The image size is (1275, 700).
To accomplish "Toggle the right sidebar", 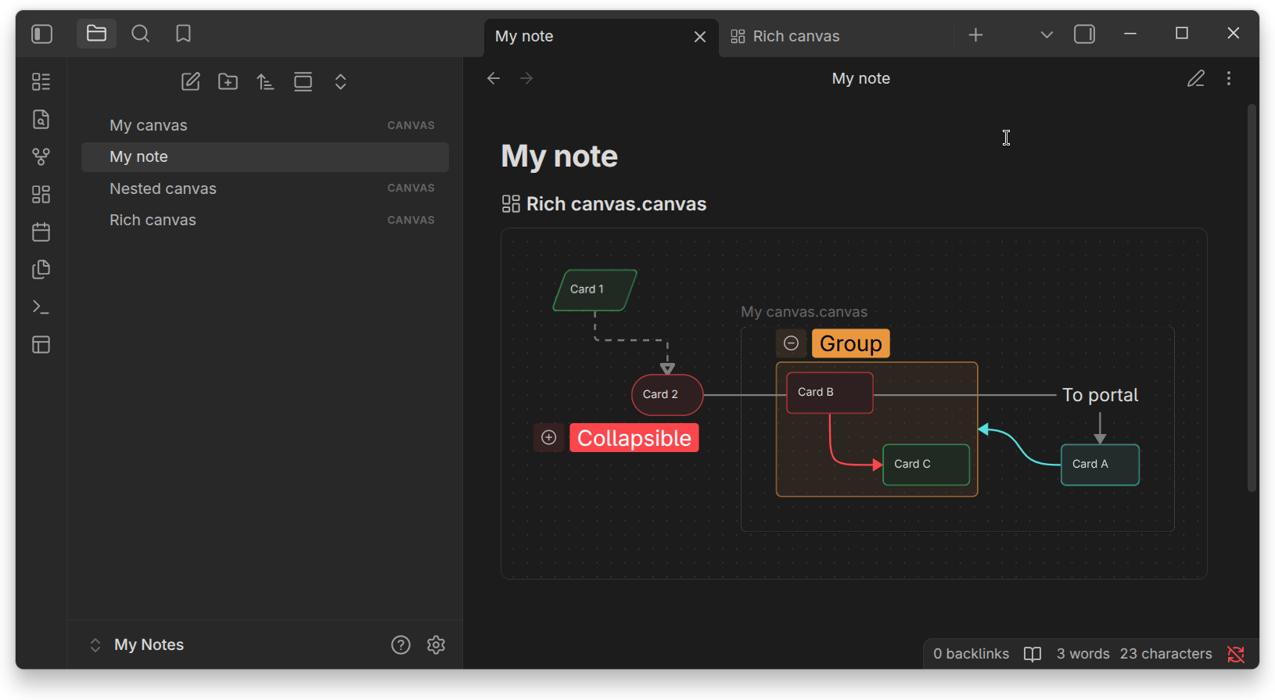I will pyautogui.click(x=1084, y=34).
